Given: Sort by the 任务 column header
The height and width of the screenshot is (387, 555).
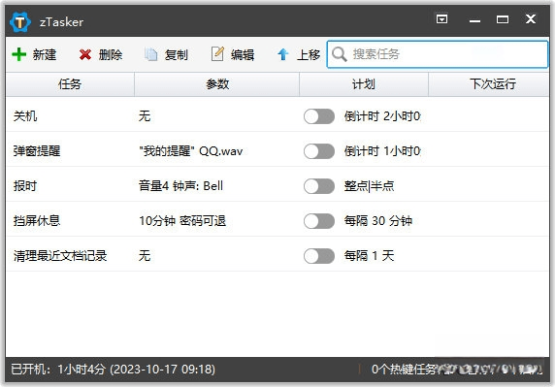Looking at the screenshot, I should (70, 84).
